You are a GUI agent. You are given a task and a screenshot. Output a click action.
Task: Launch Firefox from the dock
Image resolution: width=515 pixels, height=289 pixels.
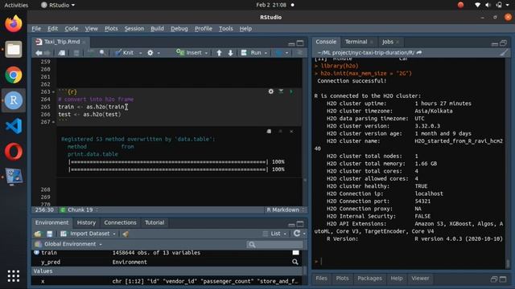coord(14,24)
